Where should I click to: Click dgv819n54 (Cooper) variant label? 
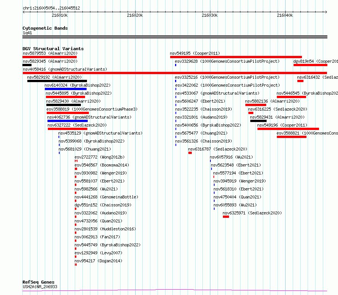pyautogui.click(x=316, y=61)
